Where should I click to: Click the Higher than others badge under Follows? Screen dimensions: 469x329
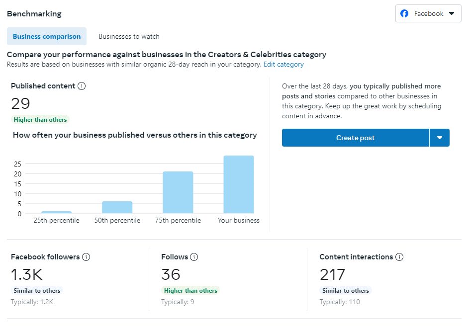pos(190,291)
